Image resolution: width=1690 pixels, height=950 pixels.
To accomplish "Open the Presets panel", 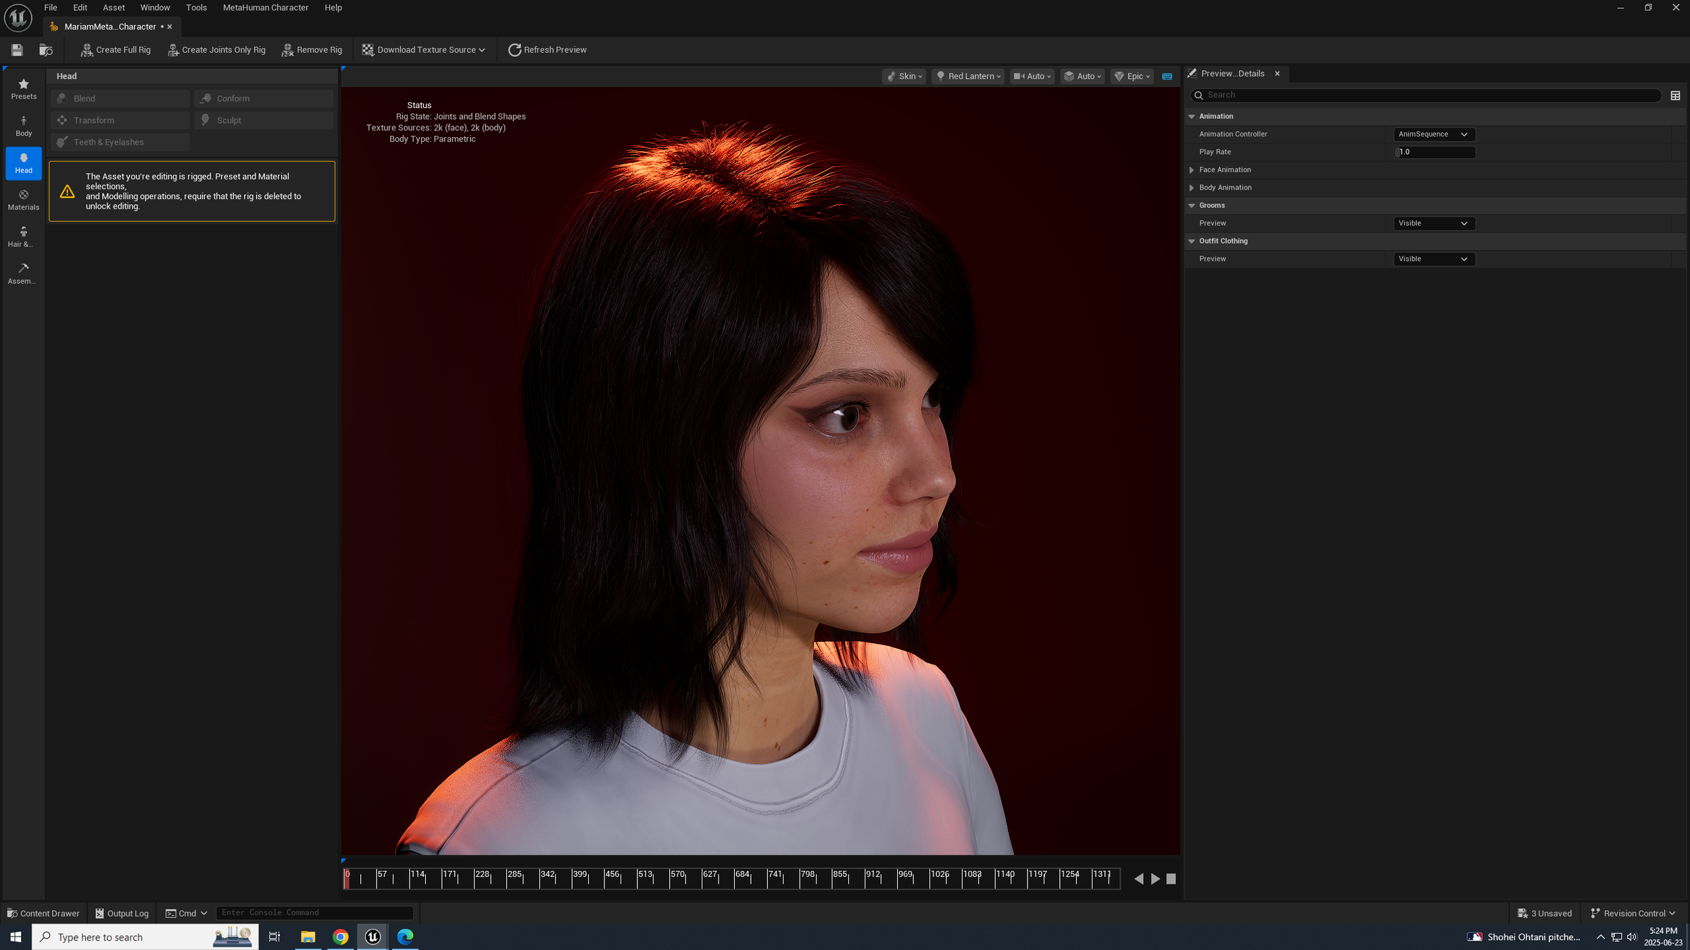I will [x=23, y=89].
